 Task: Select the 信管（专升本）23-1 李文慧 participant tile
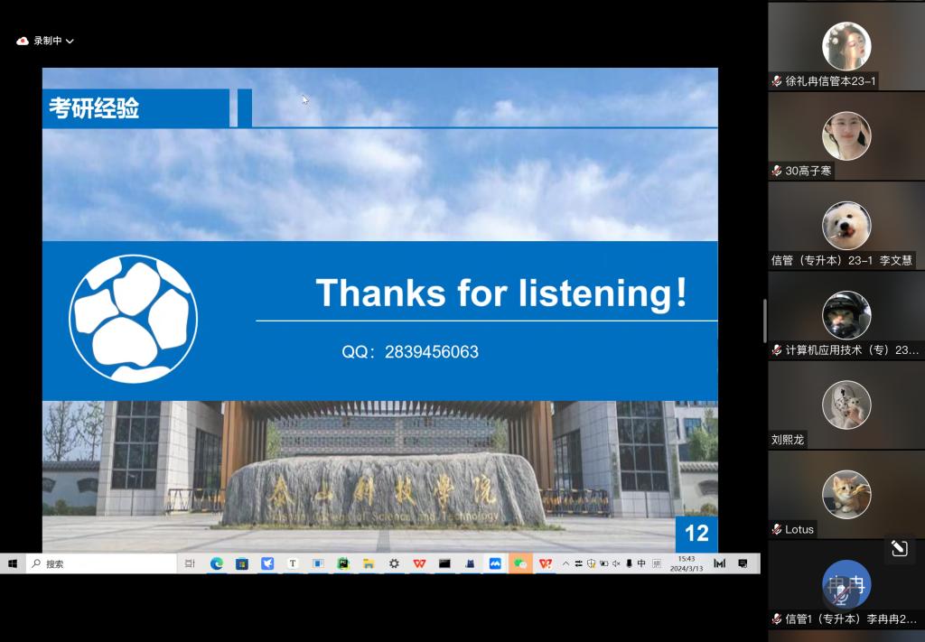tap(846, 226)
